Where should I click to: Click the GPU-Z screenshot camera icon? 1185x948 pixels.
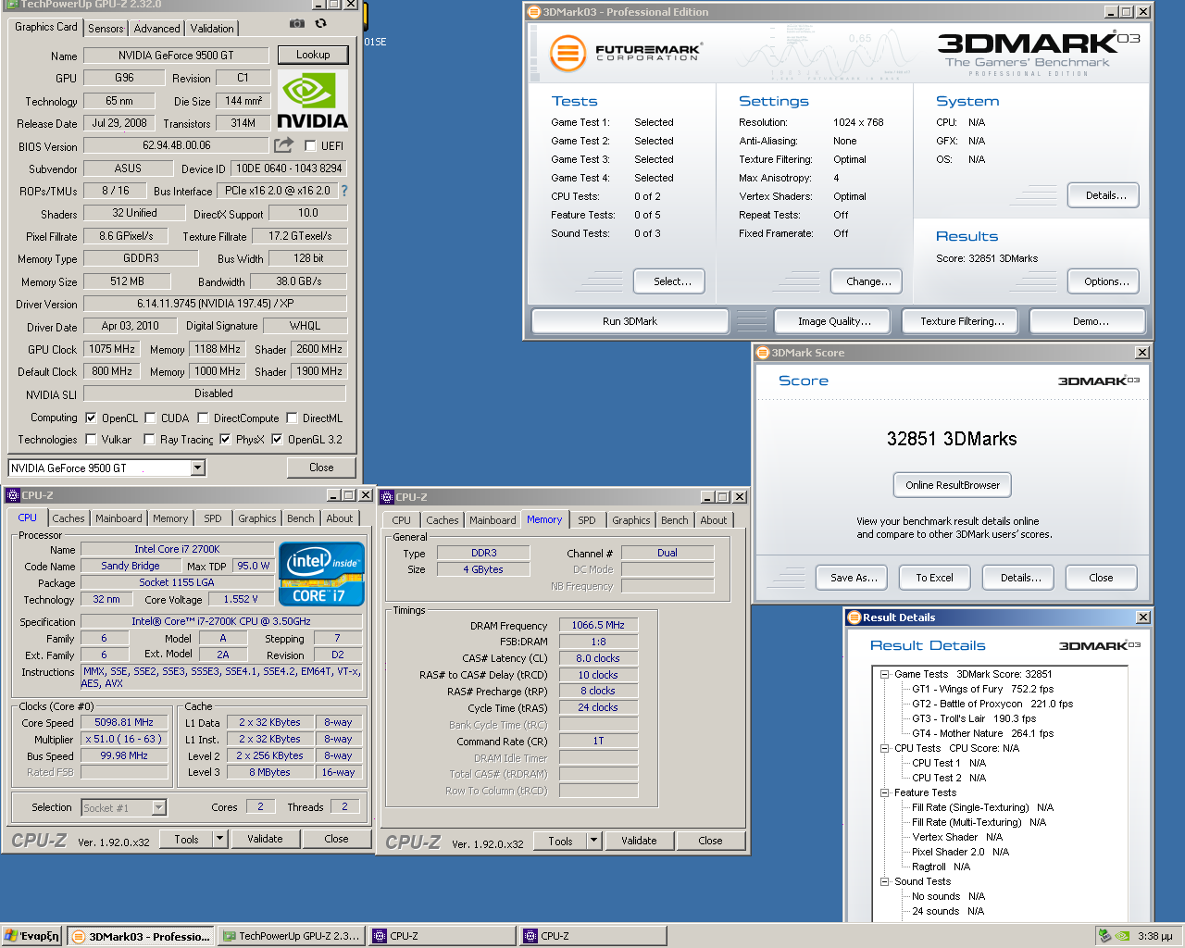click(x=296, y=23)
